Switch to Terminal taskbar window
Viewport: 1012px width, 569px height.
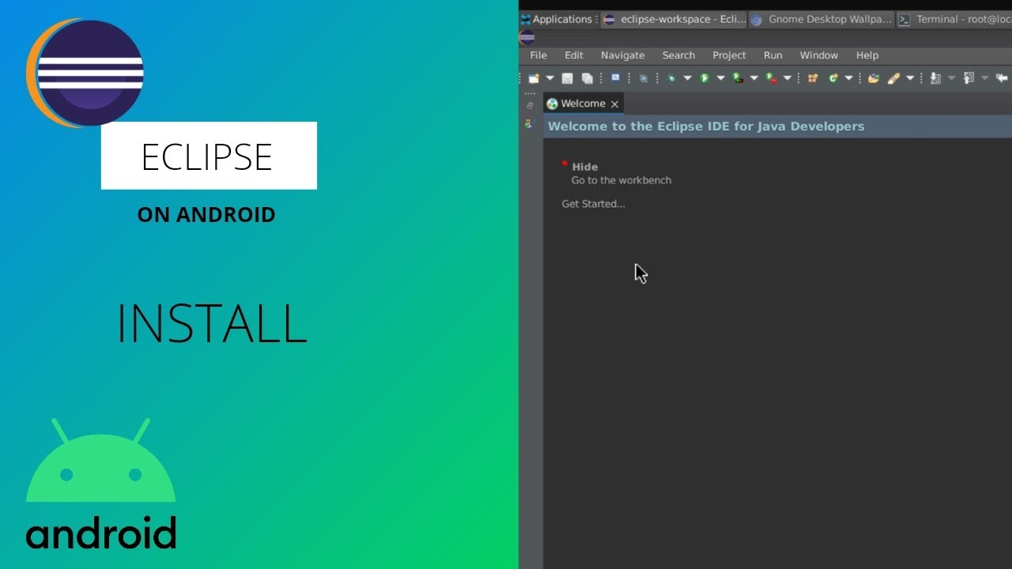coord(954,20)
